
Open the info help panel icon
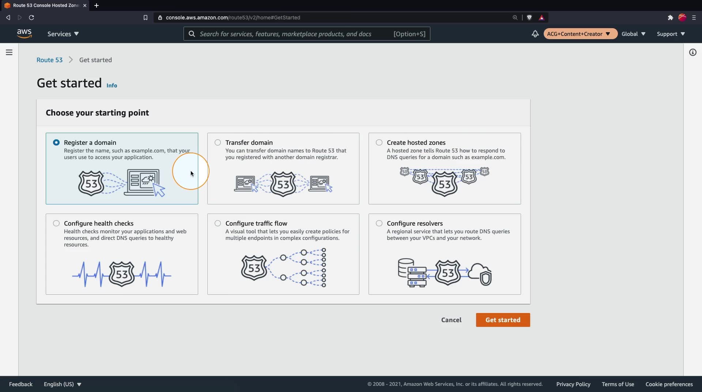pyautogui.click(x=692, y=52)
